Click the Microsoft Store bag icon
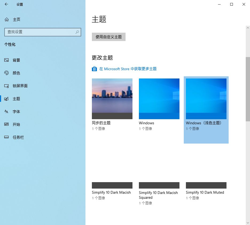 click(x=94, y=69)
